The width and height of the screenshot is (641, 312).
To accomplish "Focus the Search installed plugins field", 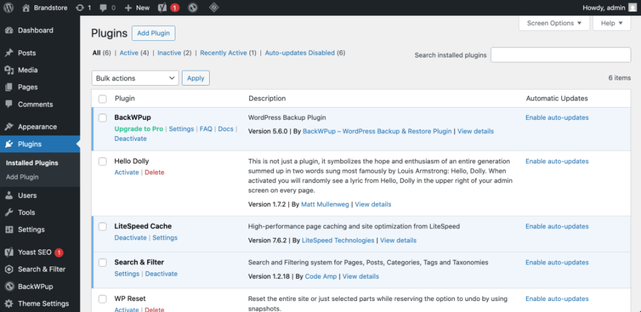I will [560, 54].
